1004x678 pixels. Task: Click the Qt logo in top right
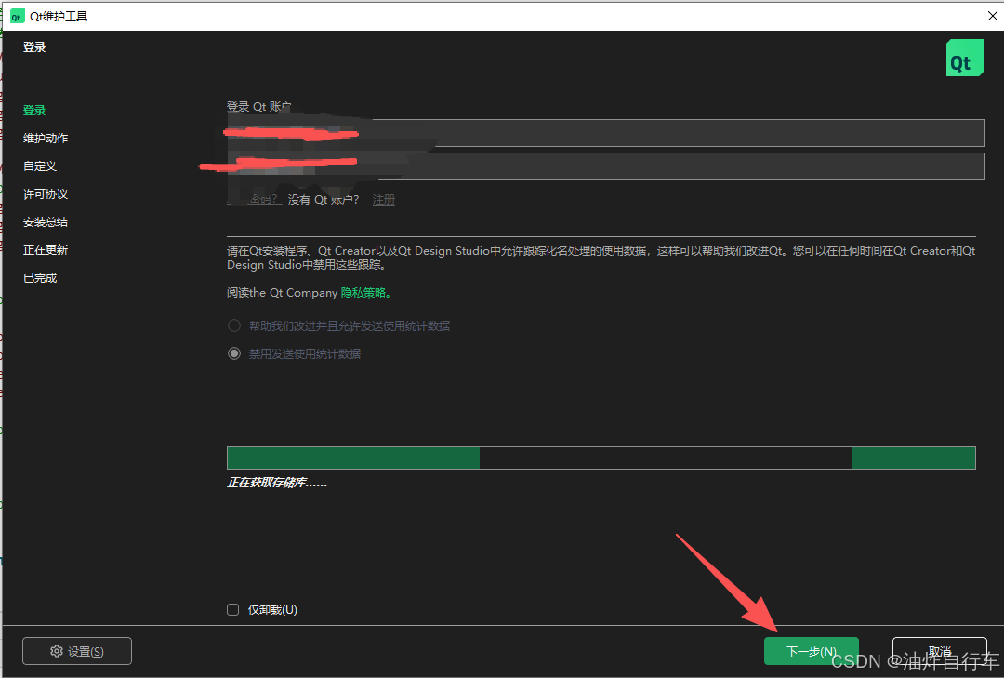pyautogui.click(x=964, y=58)
